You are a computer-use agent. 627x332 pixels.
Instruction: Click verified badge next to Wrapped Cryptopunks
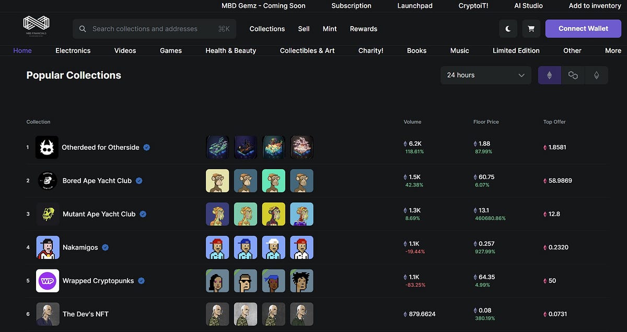141,281
